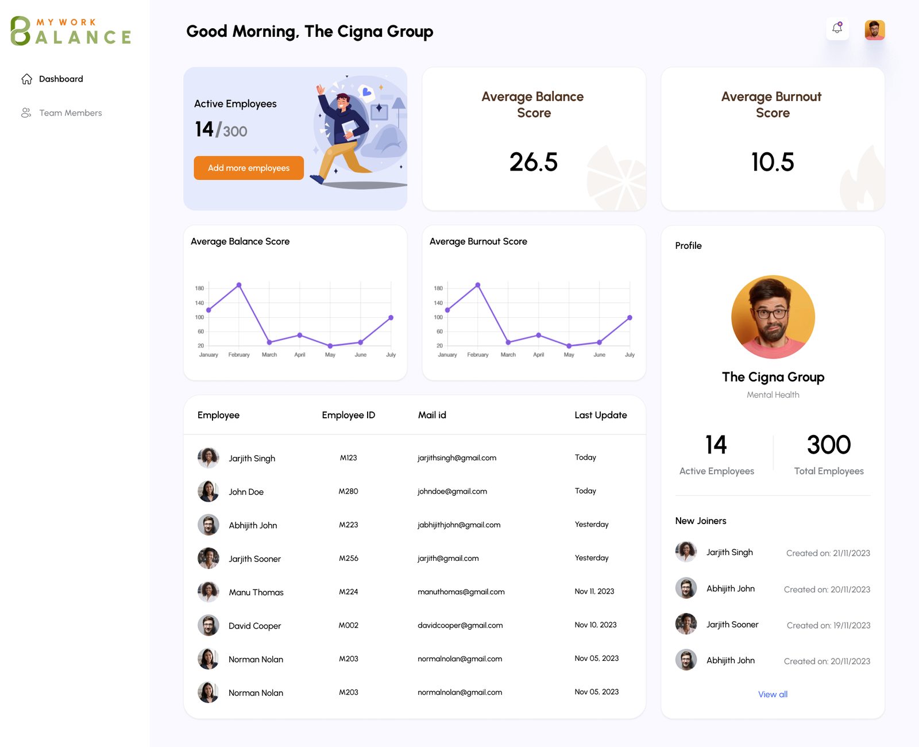Click the Team Members people icon
919x747 pixels.
tap(26, 113)
